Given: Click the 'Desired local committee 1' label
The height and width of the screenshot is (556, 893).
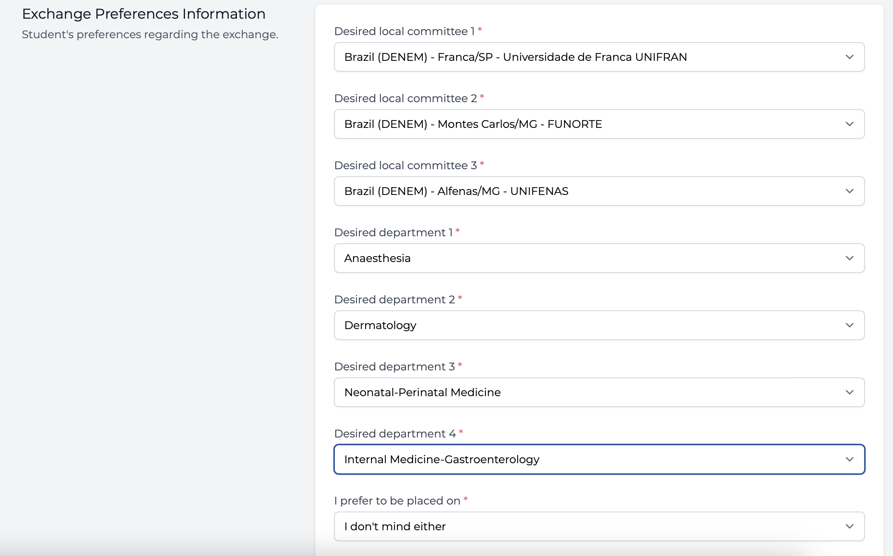Looking at the screenshot, I should tap(405, 31).
